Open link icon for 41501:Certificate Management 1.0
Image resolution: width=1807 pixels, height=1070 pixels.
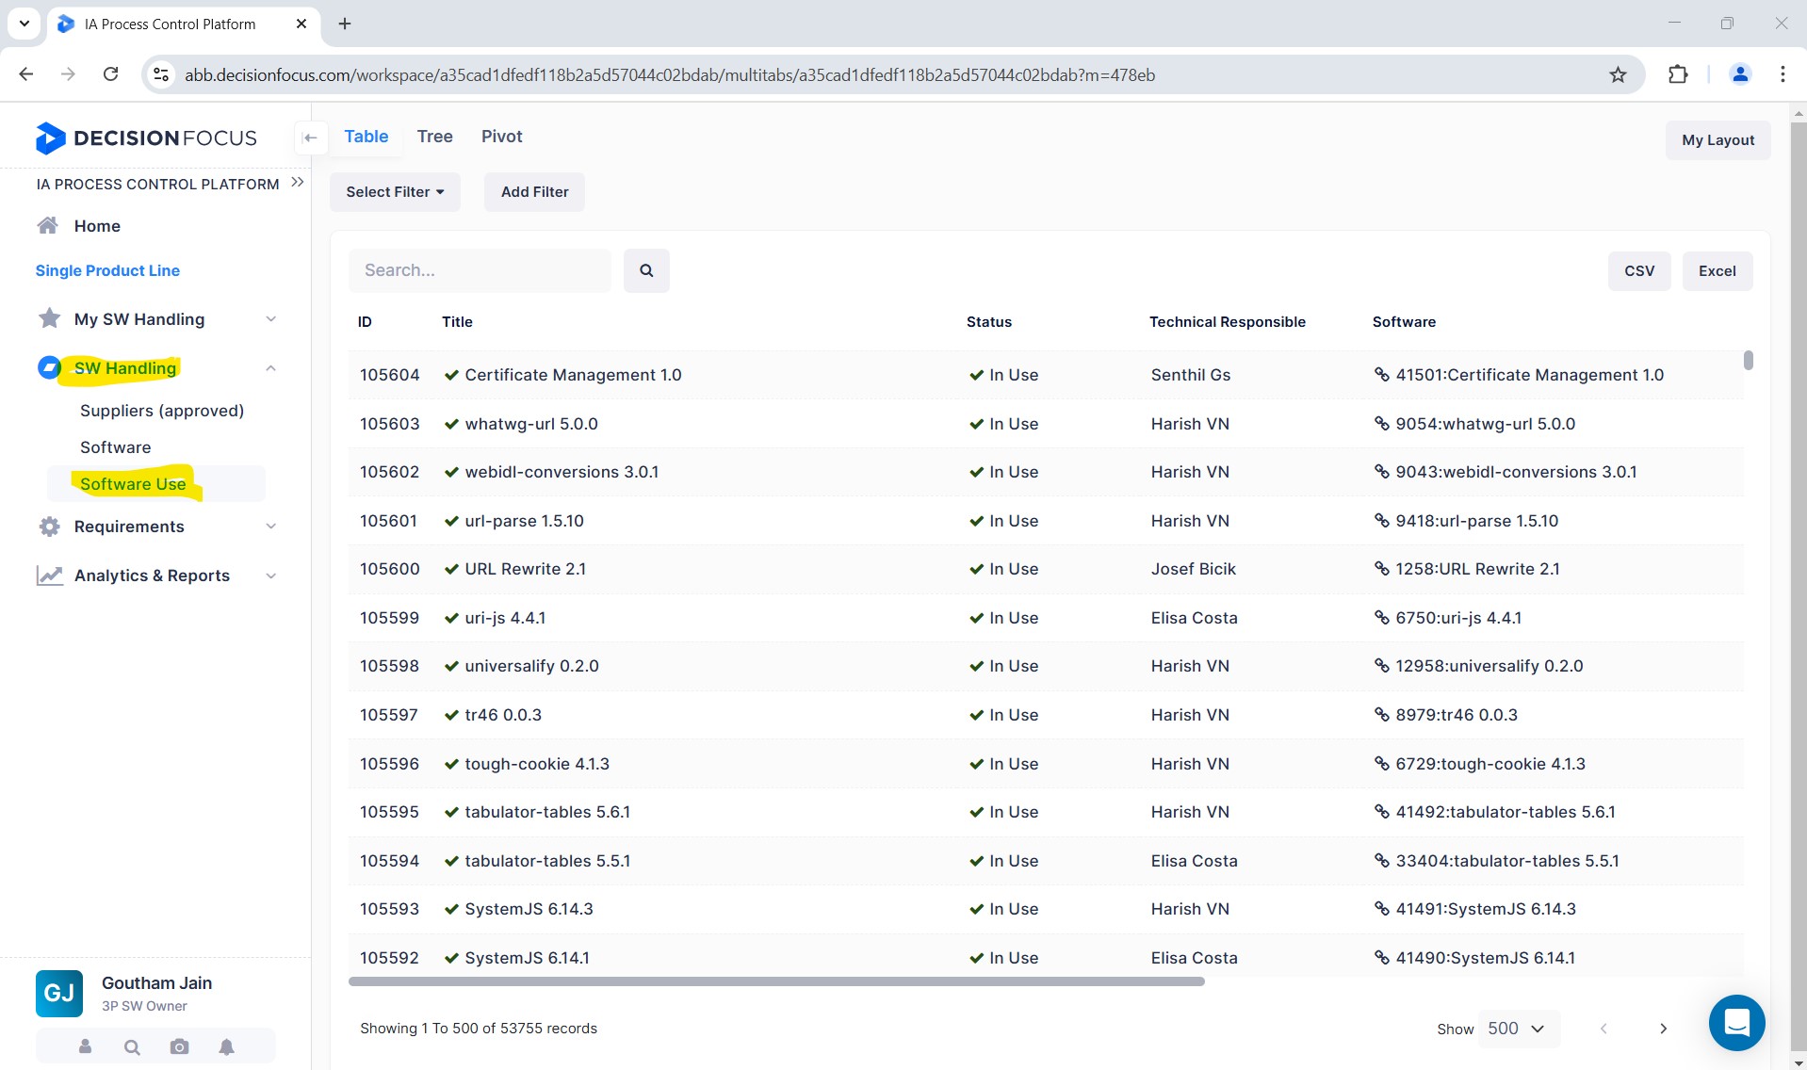point(1381,375)
